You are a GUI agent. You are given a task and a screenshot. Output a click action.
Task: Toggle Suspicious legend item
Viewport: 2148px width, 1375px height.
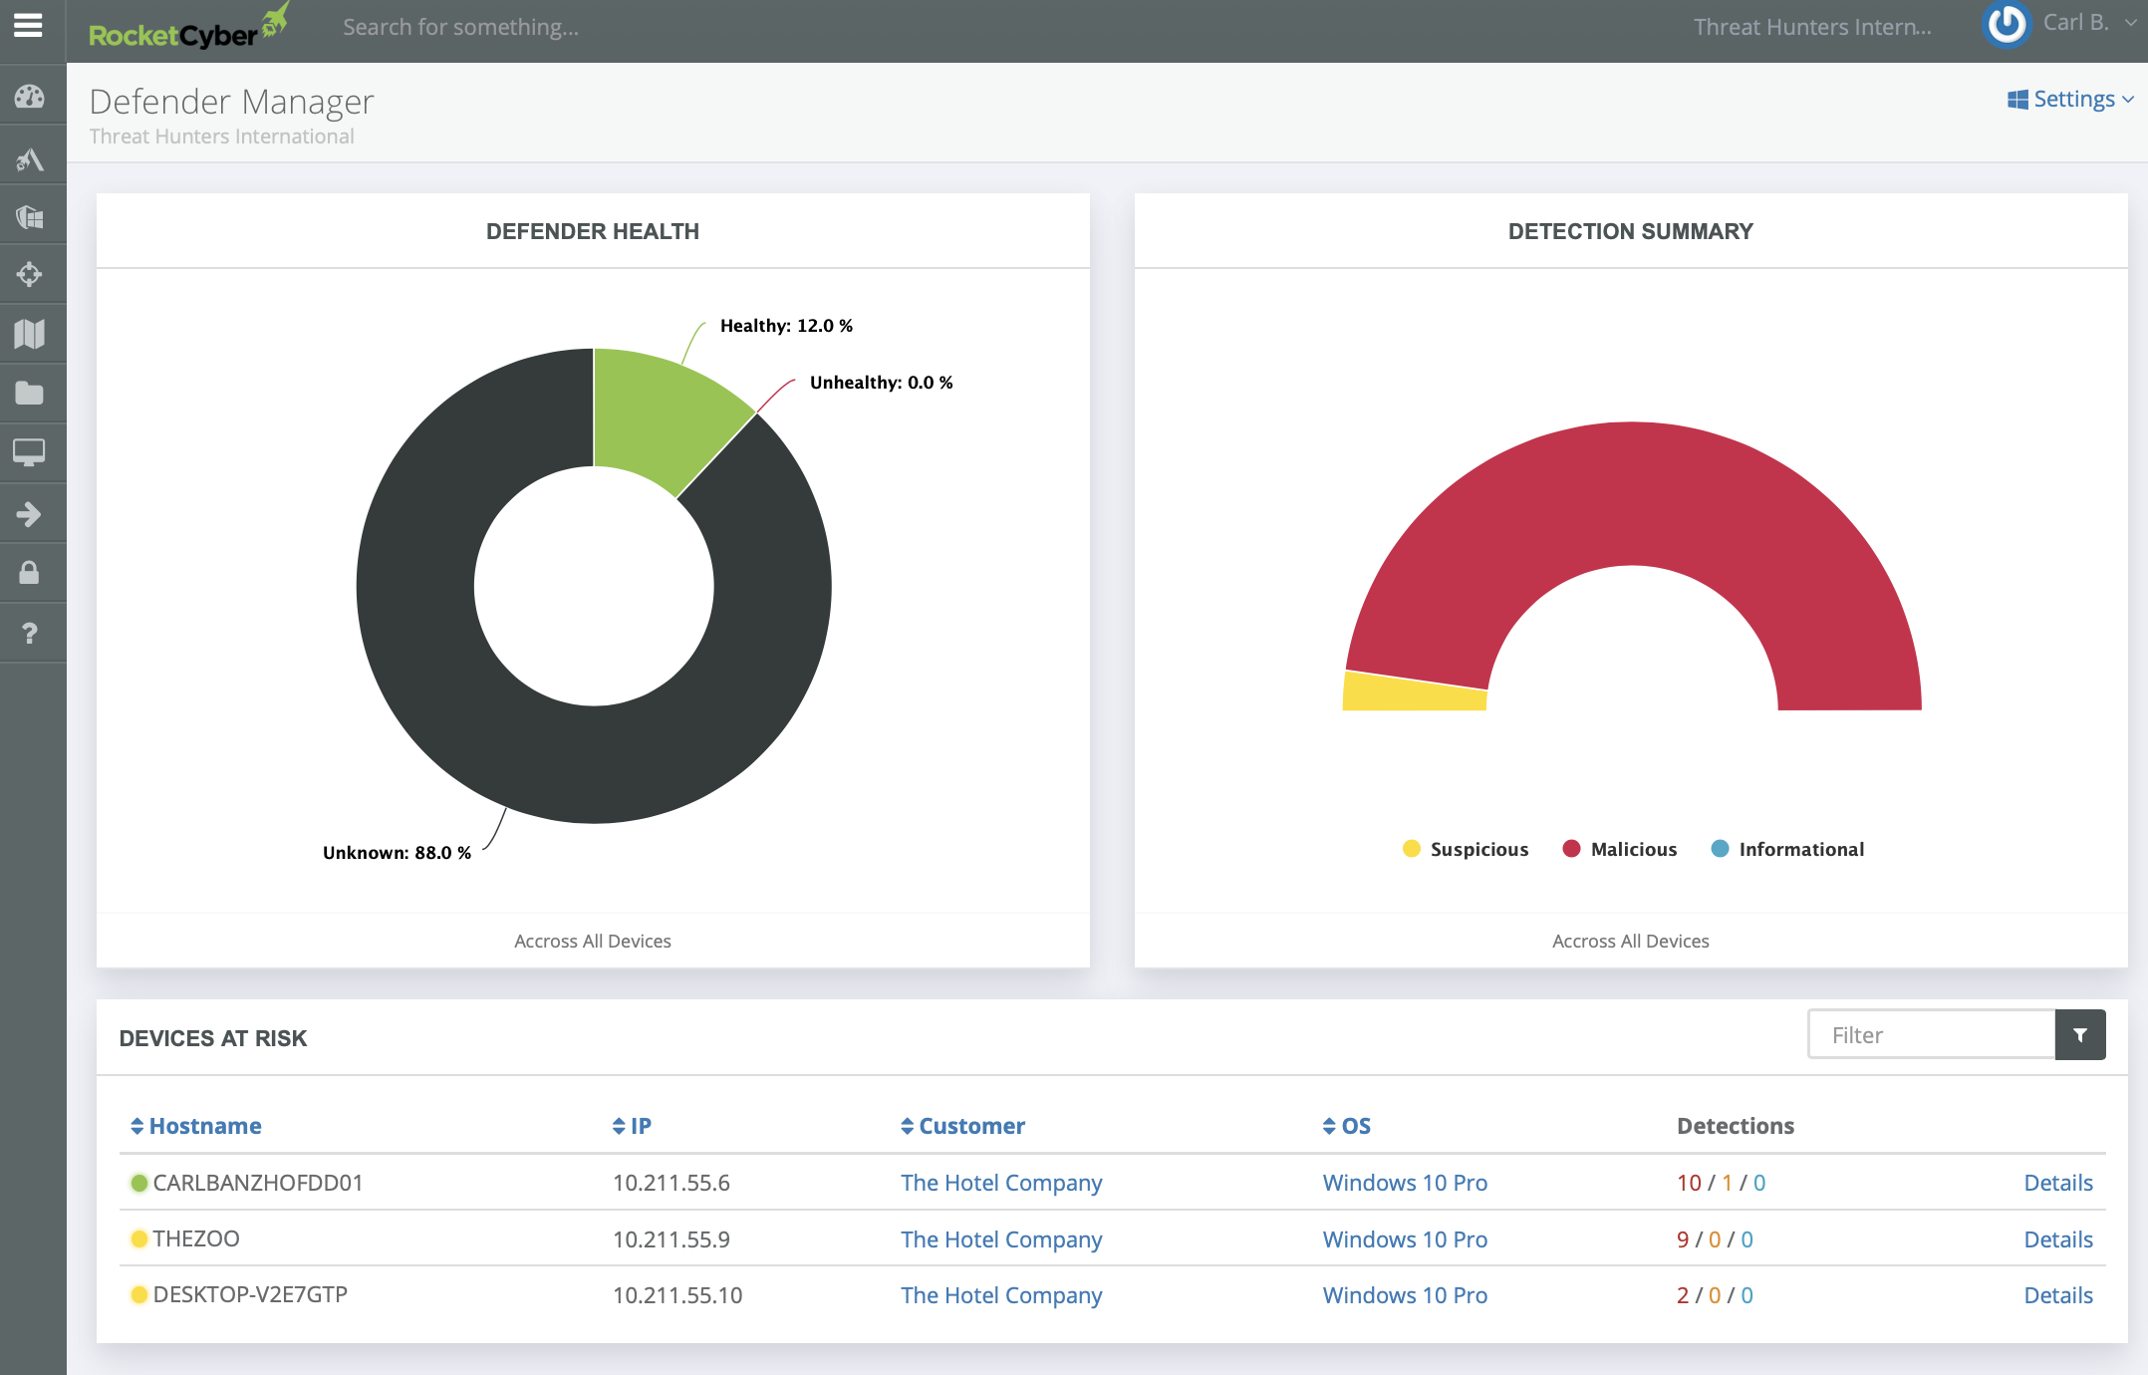(1465, 849)
